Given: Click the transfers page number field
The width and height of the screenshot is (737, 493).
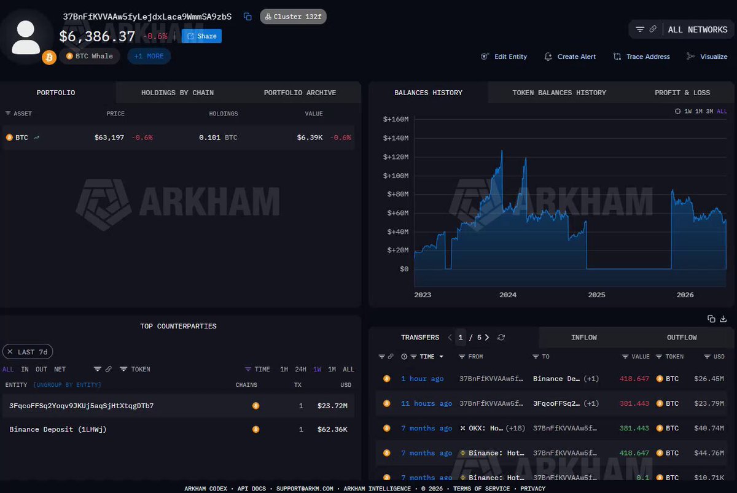Looking at the screenshot, I should coord(461,337).
